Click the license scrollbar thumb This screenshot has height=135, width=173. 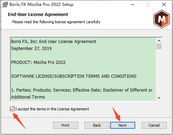(x=159, y=47)
